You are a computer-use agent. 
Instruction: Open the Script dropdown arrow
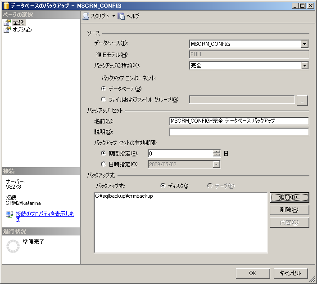pos(113,16)
